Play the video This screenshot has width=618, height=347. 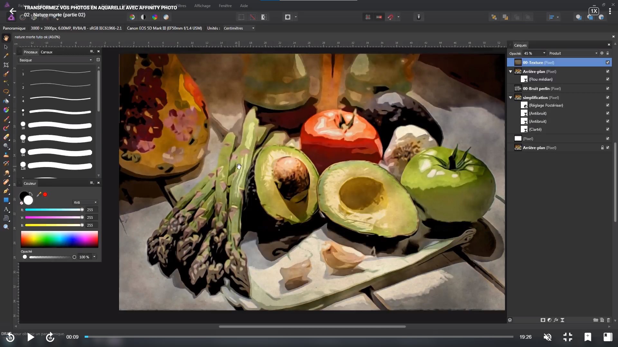click(31, 337)
